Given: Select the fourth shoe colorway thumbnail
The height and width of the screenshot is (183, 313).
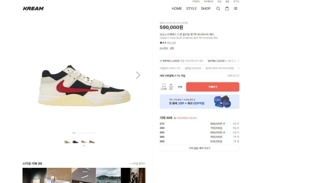Looking at the screenshot, I should point(92,142).
